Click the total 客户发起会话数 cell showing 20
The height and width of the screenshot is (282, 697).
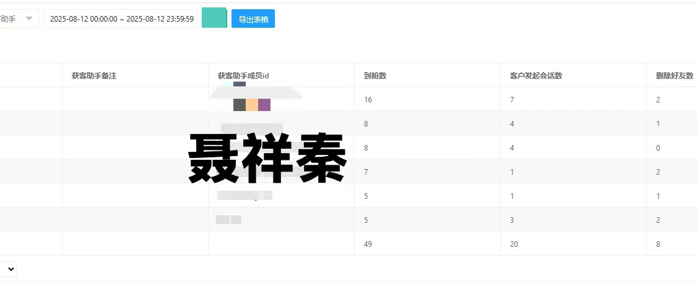[573, 244]
